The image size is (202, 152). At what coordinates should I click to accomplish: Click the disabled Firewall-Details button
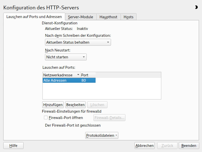coord(109,118)
